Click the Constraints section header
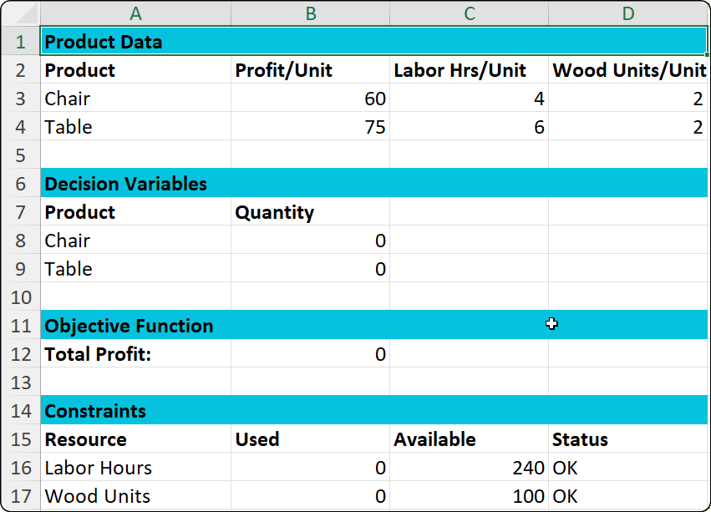This screenshot has height=512, width=711. click(x=135, y=411)
